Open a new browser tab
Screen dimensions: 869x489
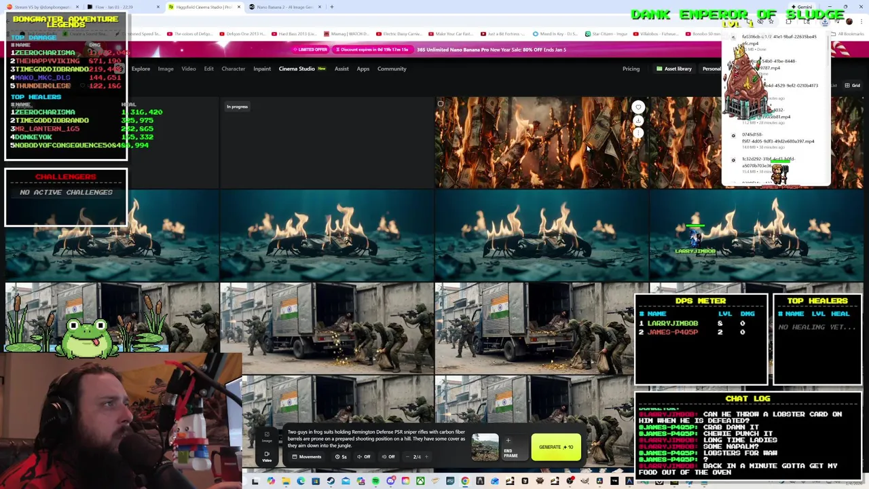332,7
